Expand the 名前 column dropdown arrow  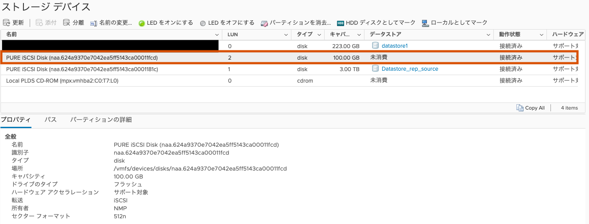(217, 34)
